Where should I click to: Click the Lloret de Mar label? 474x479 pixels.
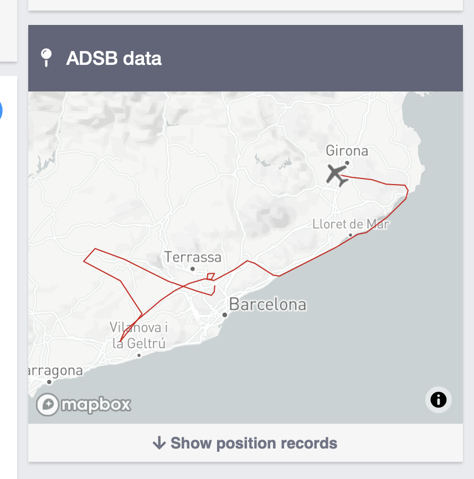coord(351,224)
